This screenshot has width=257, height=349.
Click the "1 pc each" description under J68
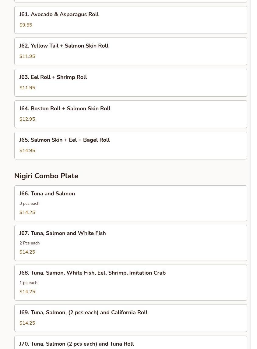click(29, 283)
